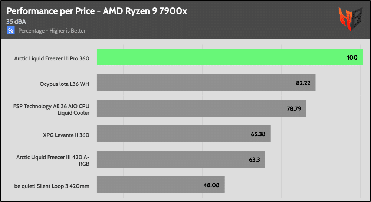Click the 82.22 value label

pos(303,83)
